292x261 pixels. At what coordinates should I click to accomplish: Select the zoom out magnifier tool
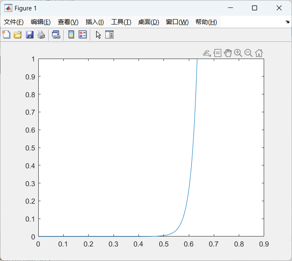coord(248,53)
